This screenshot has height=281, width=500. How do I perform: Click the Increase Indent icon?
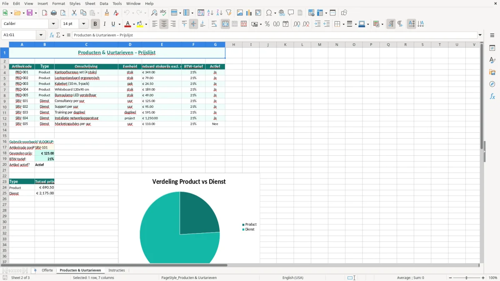317,24
